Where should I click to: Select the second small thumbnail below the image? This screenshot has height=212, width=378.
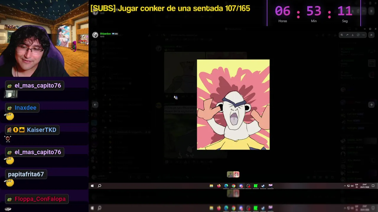[x=236, y=175]
